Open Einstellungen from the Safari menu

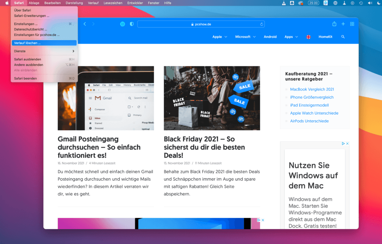point(44,24)
